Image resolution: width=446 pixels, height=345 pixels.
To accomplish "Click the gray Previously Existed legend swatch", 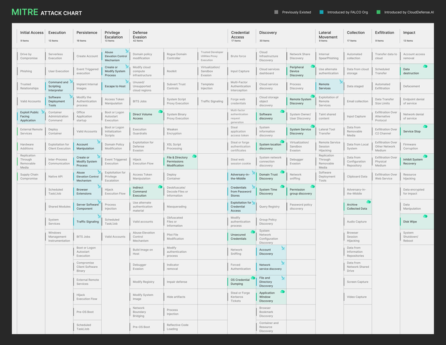I will tap(276, 12).
